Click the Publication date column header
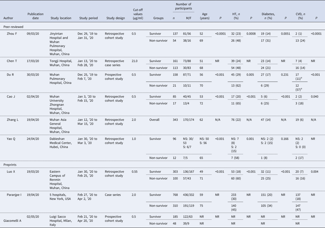 (x=36, y=16)
